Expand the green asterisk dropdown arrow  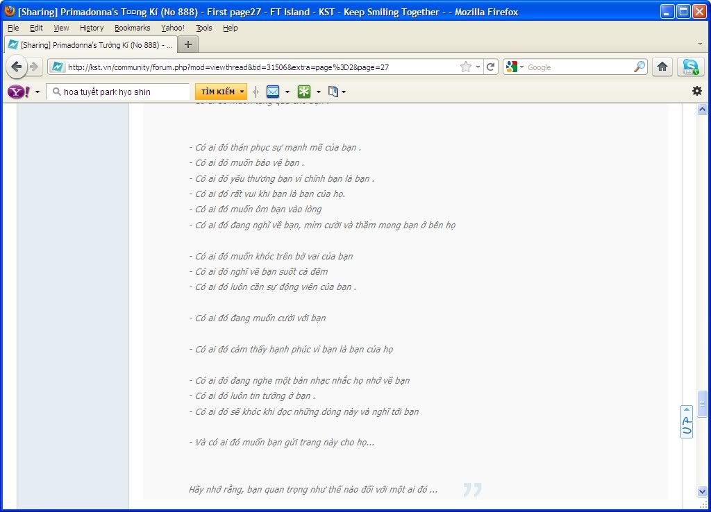tap(318, 92)
